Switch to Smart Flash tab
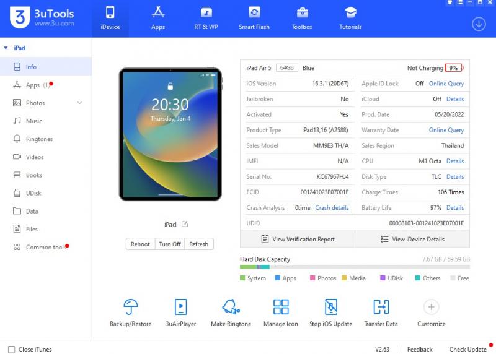 (254, 18)
